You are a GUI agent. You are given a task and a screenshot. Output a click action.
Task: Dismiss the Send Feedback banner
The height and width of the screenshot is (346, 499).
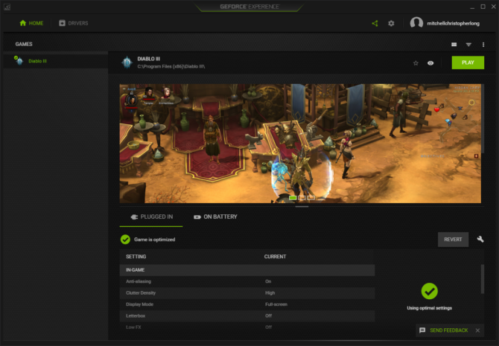(x=477, y=330)
